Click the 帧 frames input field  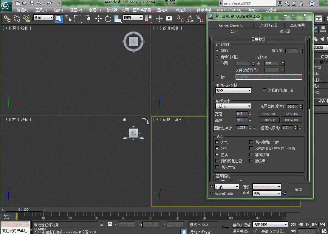pyautogui.click(x=269, y=77)
